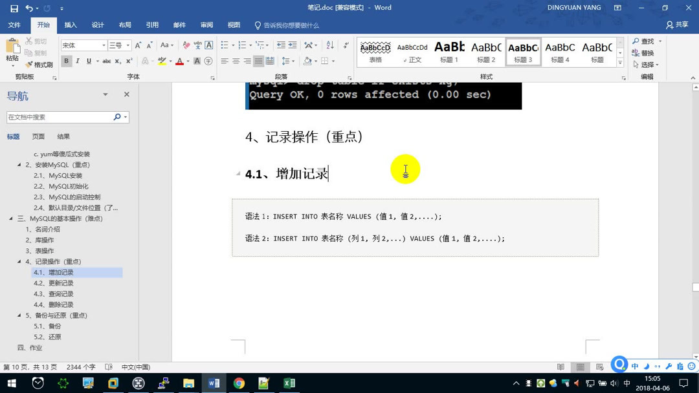This screenshot has width=699, height=393.
Task: Change font color with the red A swatch
Action: 180,61
